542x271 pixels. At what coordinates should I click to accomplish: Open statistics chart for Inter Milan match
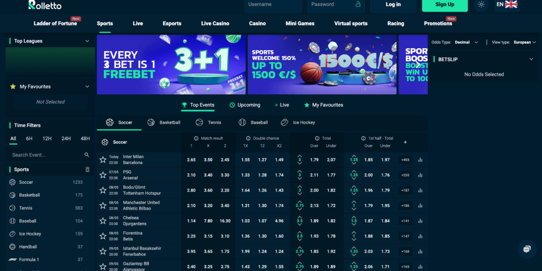[x=420, y=160]
